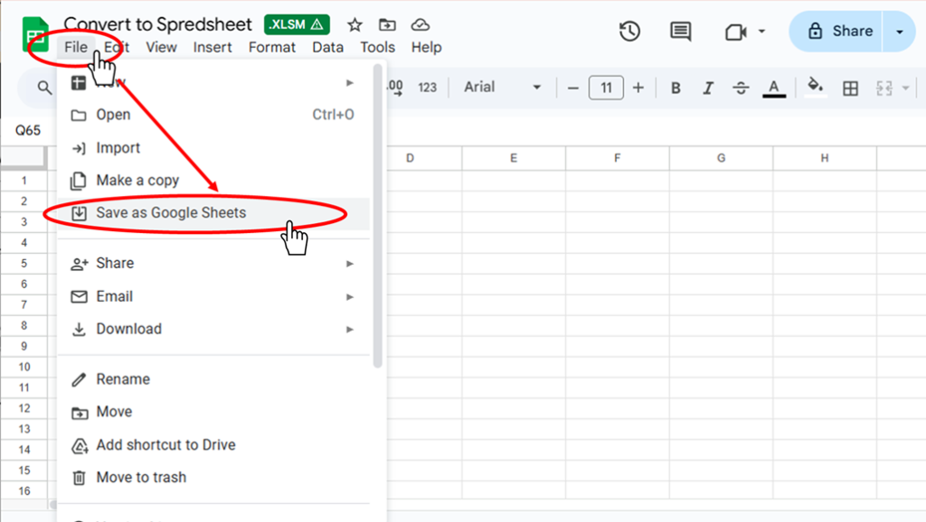Open the Share button dropdown arrow

click(x=898, y=31)
